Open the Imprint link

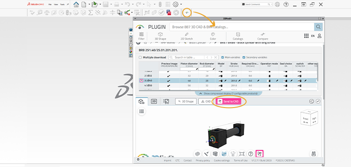point(168,160)
